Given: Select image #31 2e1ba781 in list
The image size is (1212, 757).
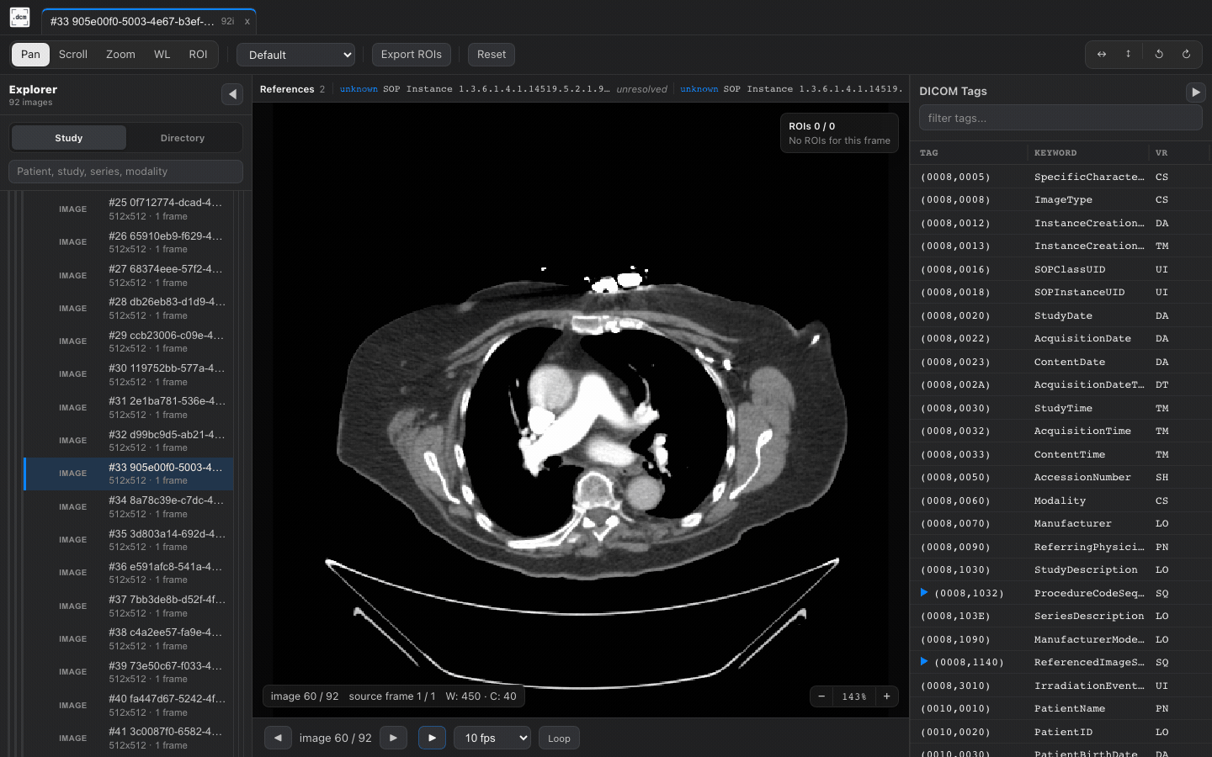Looking at the screenshot, I should (x=128, y=407).
